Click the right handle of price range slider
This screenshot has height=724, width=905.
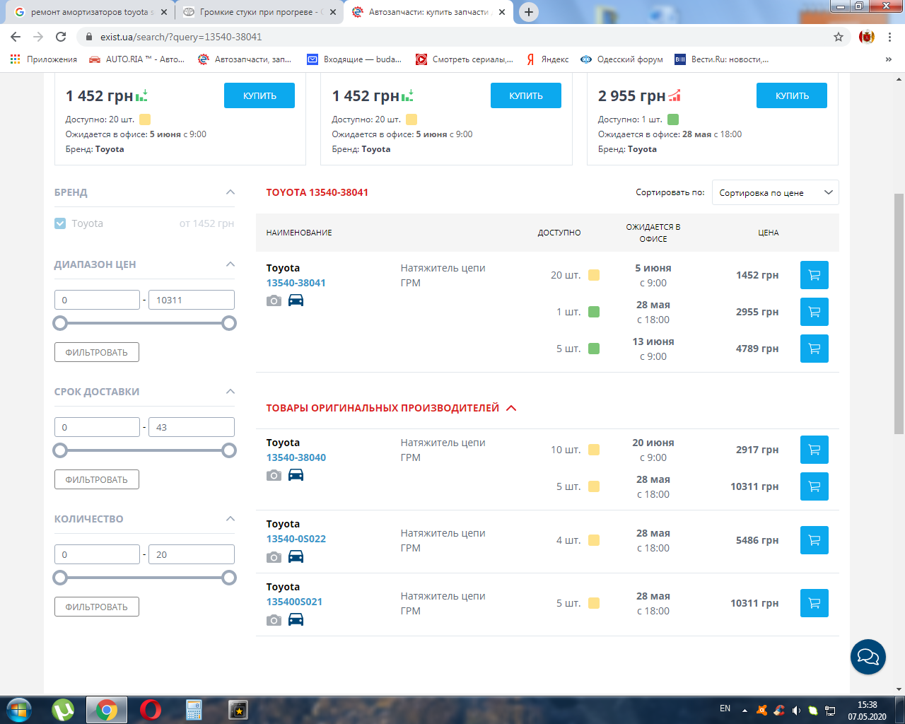pos(229,323)
